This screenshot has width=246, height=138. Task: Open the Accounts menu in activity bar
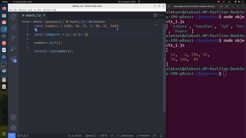(13, 117)
